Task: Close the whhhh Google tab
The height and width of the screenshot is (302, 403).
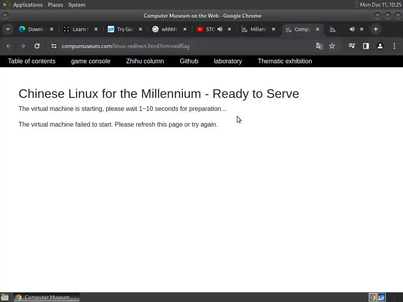Action: pyautogui.click(x=185, y=29)
